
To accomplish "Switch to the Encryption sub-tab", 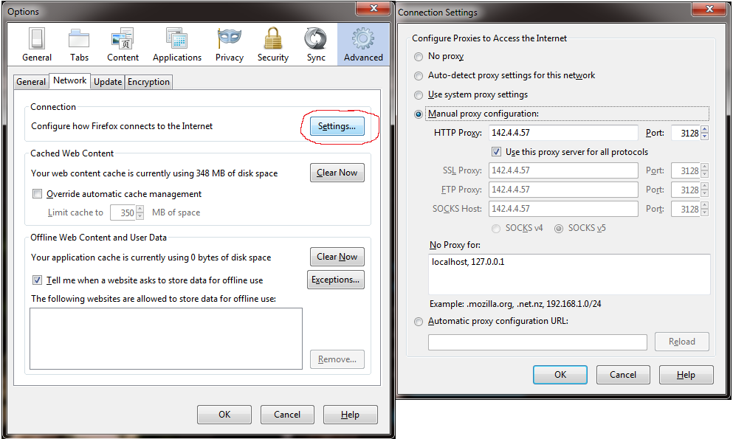I will 148,82.
